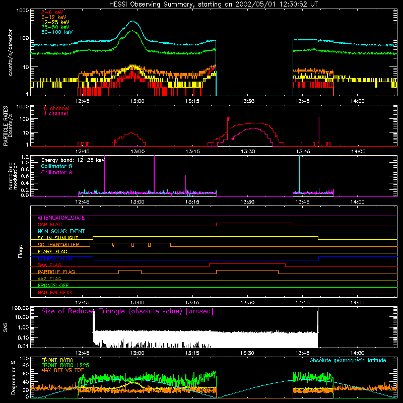The width and height of the screenshot is (403, 403).
Task: Click the Degrees or % axis label
Action: click(x=13, y=377)
